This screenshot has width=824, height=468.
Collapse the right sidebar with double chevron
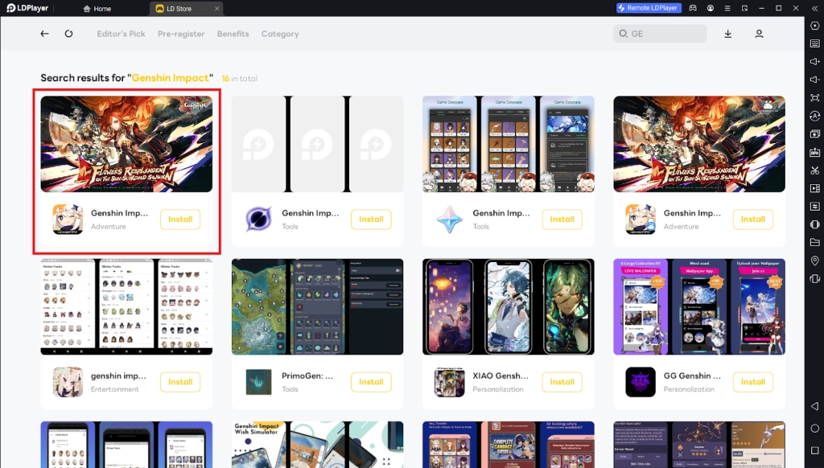814,8
